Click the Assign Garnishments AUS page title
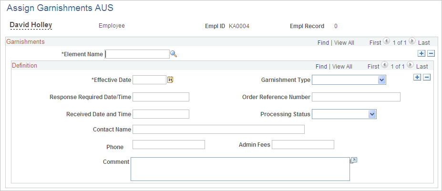The width and height of the screenshot is (442, 191). tap(60, 8)
